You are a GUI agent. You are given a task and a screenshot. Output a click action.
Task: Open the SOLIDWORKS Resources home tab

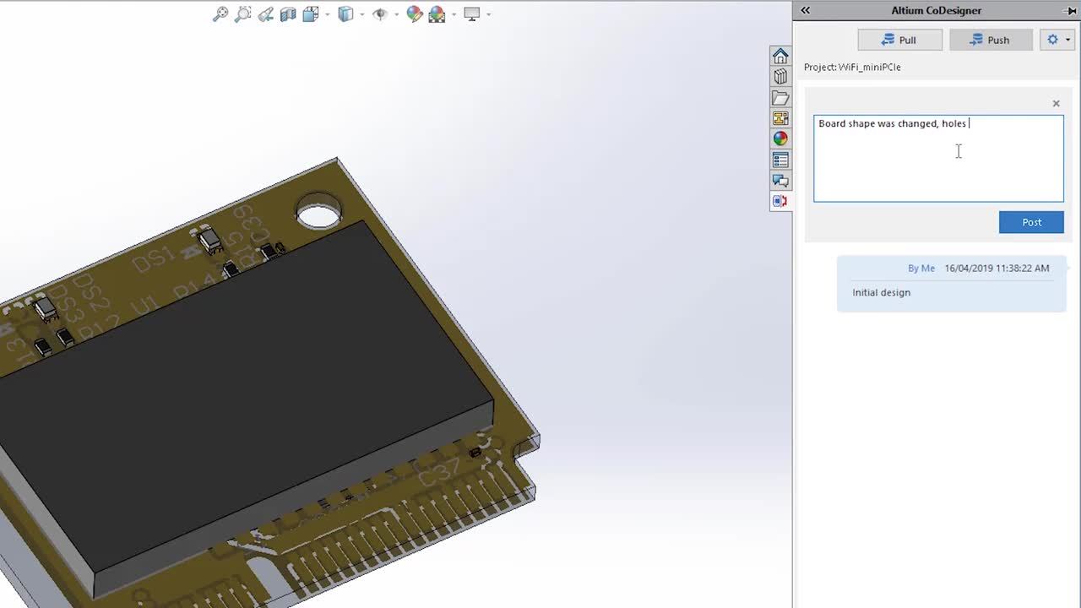click(780, 56)
